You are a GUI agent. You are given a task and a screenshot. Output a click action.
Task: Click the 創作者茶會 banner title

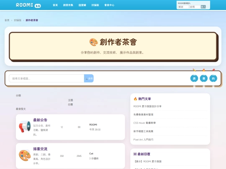(118, 42)
